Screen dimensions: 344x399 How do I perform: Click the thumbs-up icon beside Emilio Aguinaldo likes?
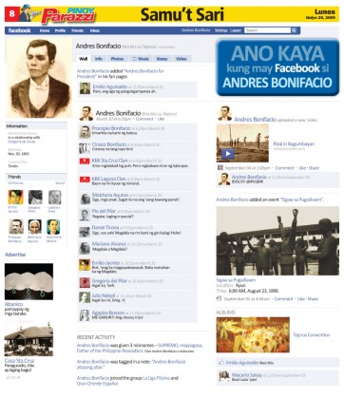click(221, 362)
